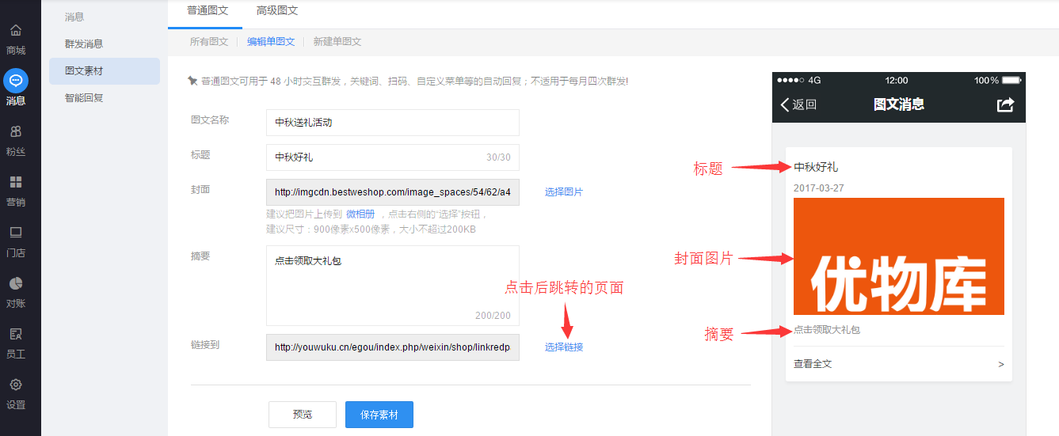Expand 查看全文 arrow in preview card
This screenshot has width=1059, height=436.
click(x=1000, y=364)
